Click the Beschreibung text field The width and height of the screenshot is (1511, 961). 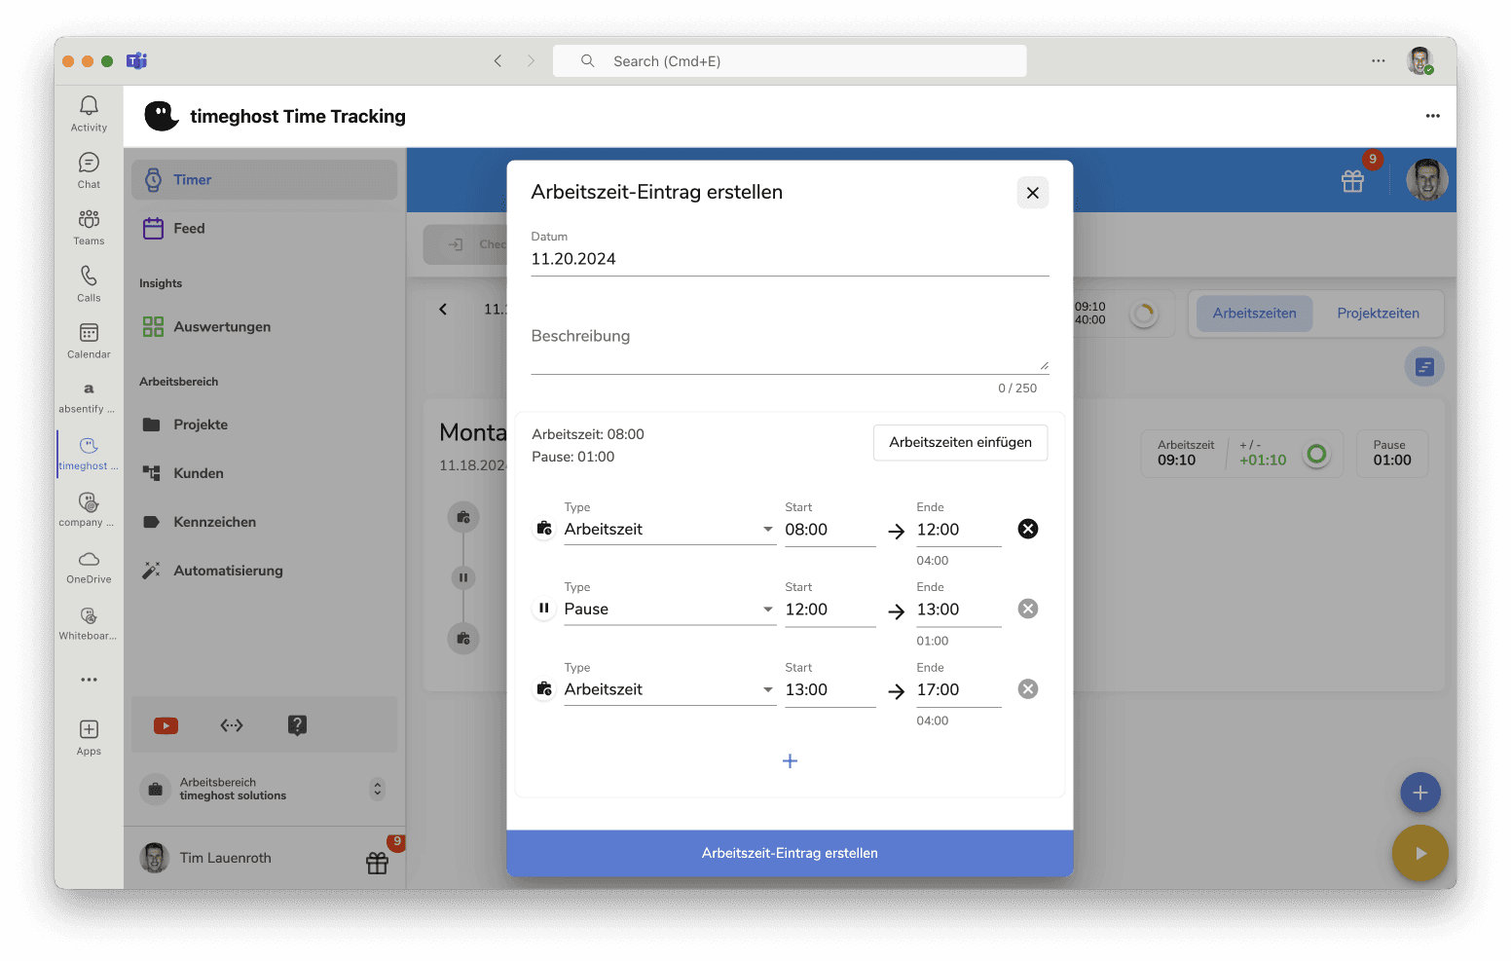789,347
